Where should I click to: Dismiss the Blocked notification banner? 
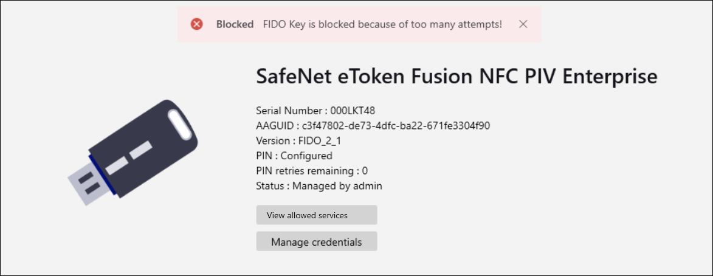pos(523,24)
